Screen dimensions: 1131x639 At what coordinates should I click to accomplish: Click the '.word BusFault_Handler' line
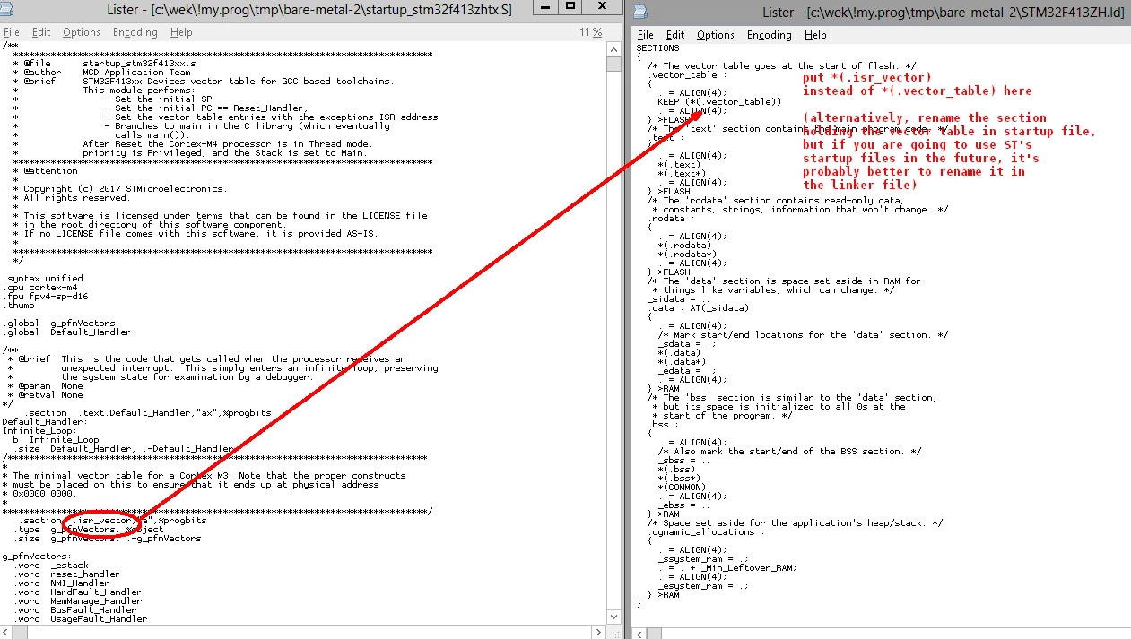pyautogui.click(x=77, y=610)
